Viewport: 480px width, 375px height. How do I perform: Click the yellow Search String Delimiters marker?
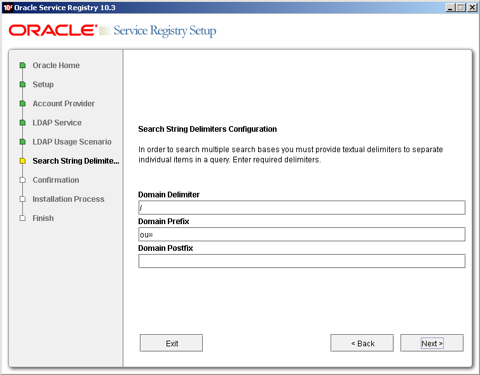coord(22,160)
